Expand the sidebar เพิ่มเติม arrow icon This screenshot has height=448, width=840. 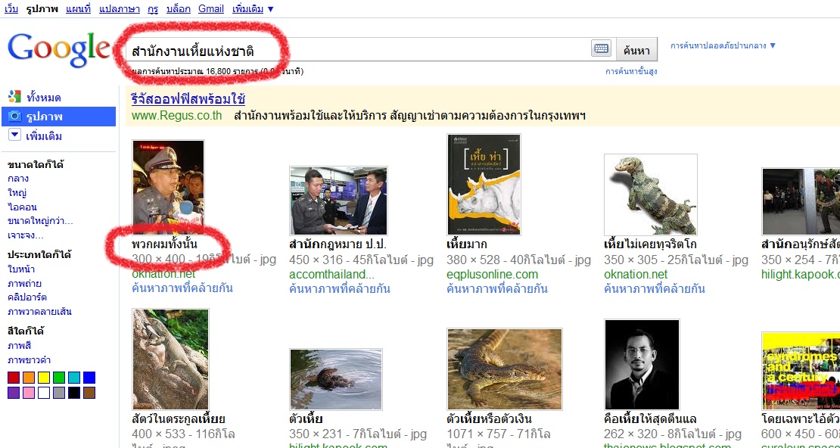pos(15,135)
